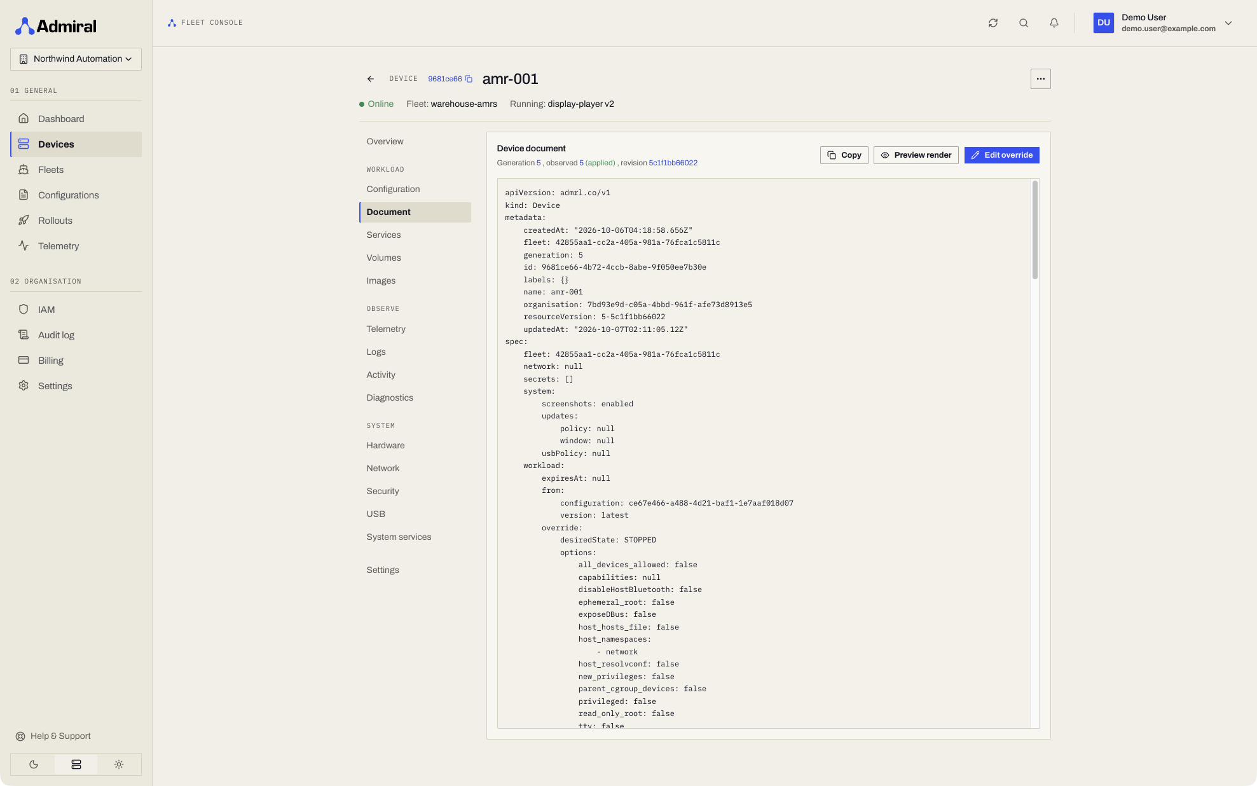Switch to dark theme moon icon
The image size is (1257, 786).
(34, 764)
